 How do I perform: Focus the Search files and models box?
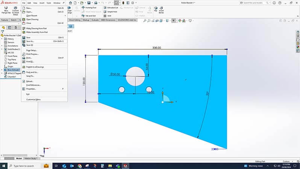pos(255,3)
